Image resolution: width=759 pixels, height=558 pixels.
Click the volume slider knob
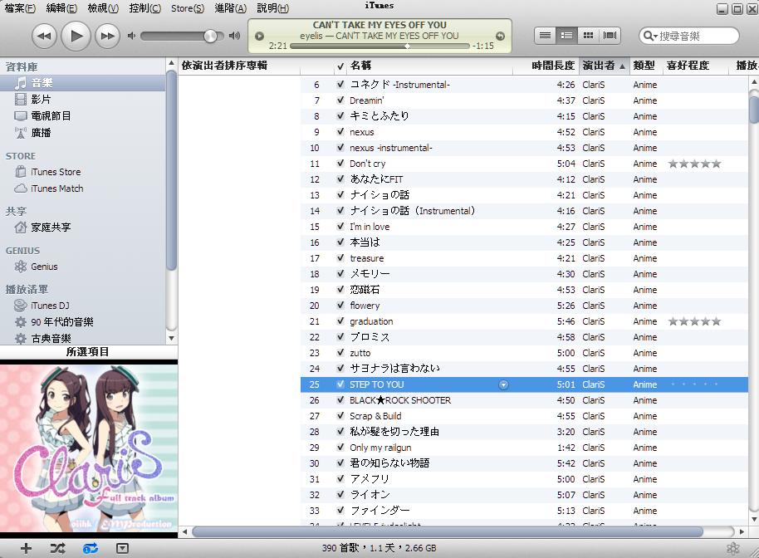click(x=210, y=36)
